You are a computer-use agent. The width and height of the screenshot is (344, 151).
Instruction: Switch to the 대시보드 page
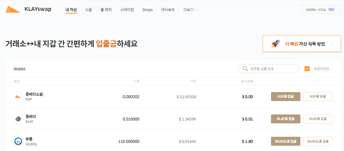click(x=168, y=10)
